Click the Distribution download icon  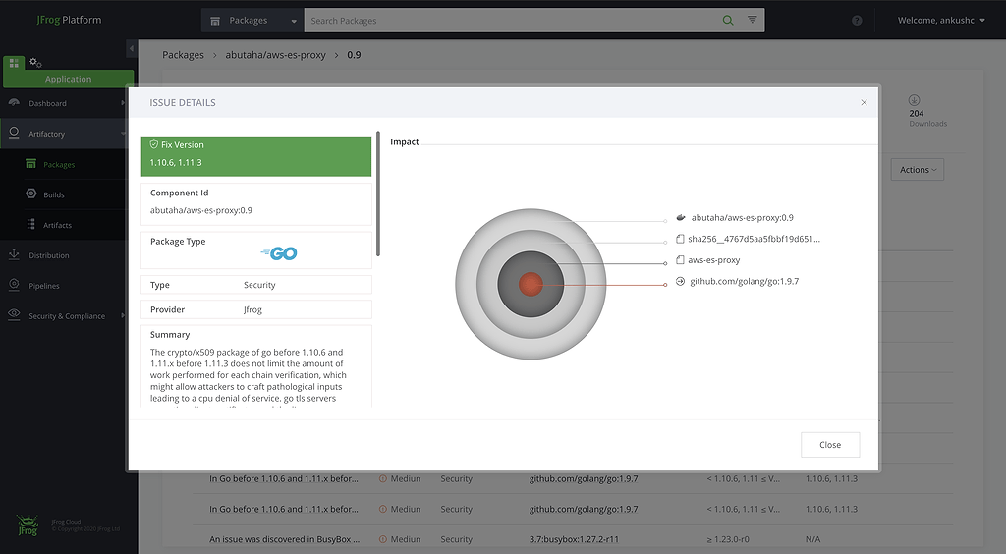coord(14,254)
